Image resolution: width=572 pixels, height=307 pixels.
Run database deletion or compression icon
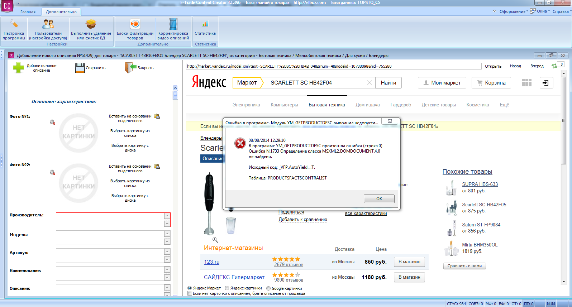point(91,24)
